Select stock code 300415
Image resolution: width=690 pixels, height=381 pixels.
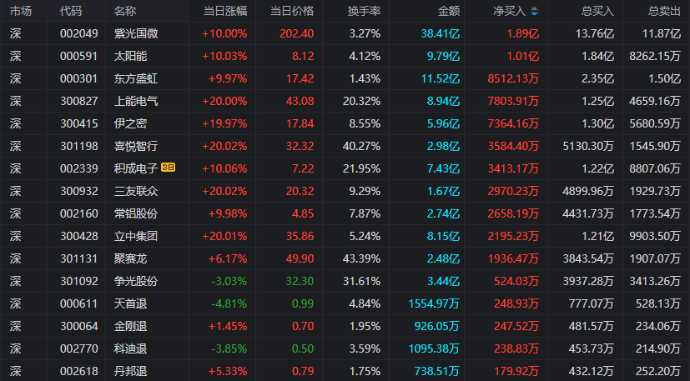pyautogui.click(x=78, y=123)
